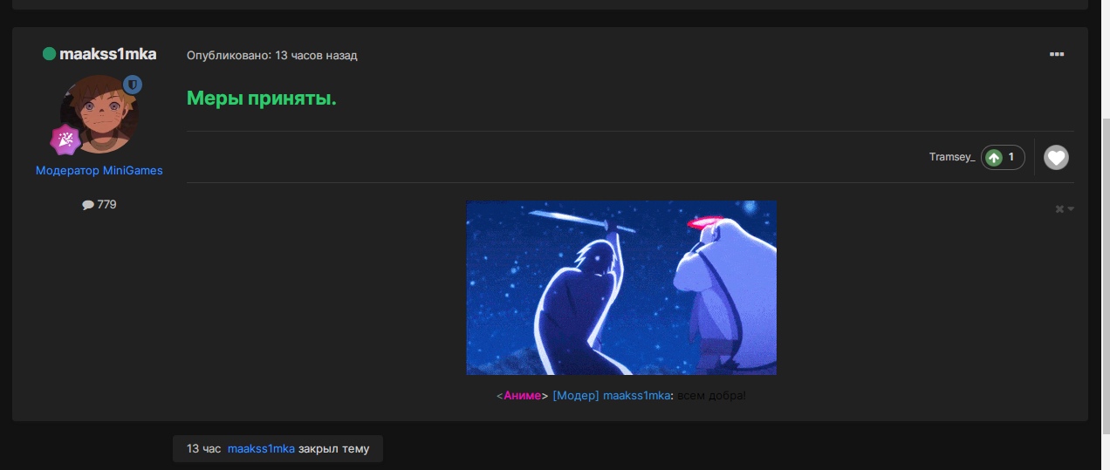Click the comment bubble icon beside 779
The width and height of the screenshot is (1110, 470).
[87, 205]
